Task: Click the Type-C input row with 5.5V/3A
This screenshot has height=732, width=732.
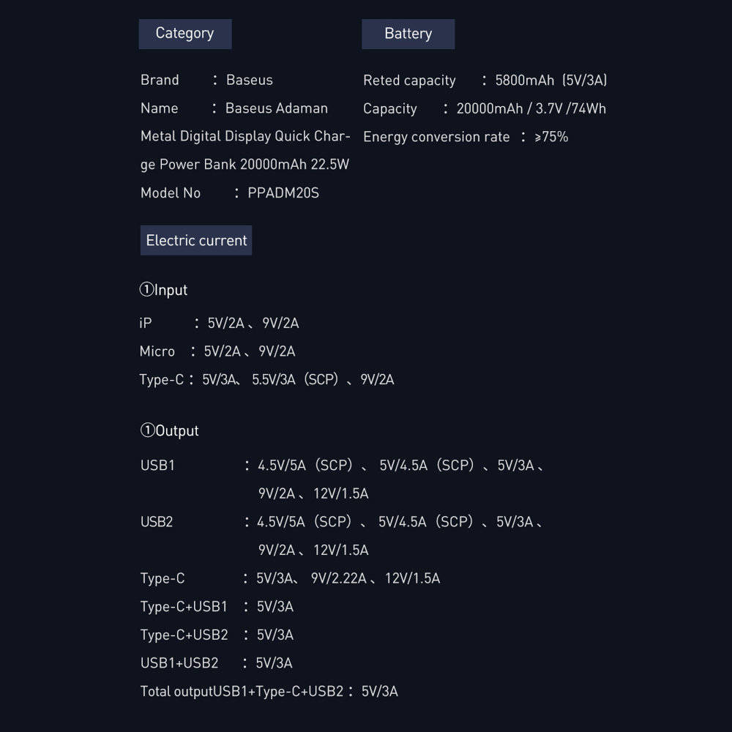Action: click(x=266, y=379)
